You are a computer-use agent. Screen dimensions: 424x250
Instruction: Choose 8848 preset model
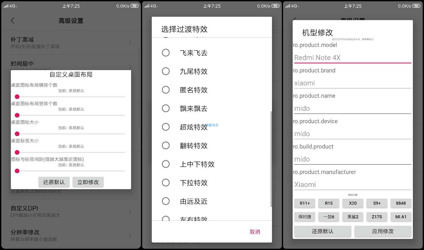(401, 203)
